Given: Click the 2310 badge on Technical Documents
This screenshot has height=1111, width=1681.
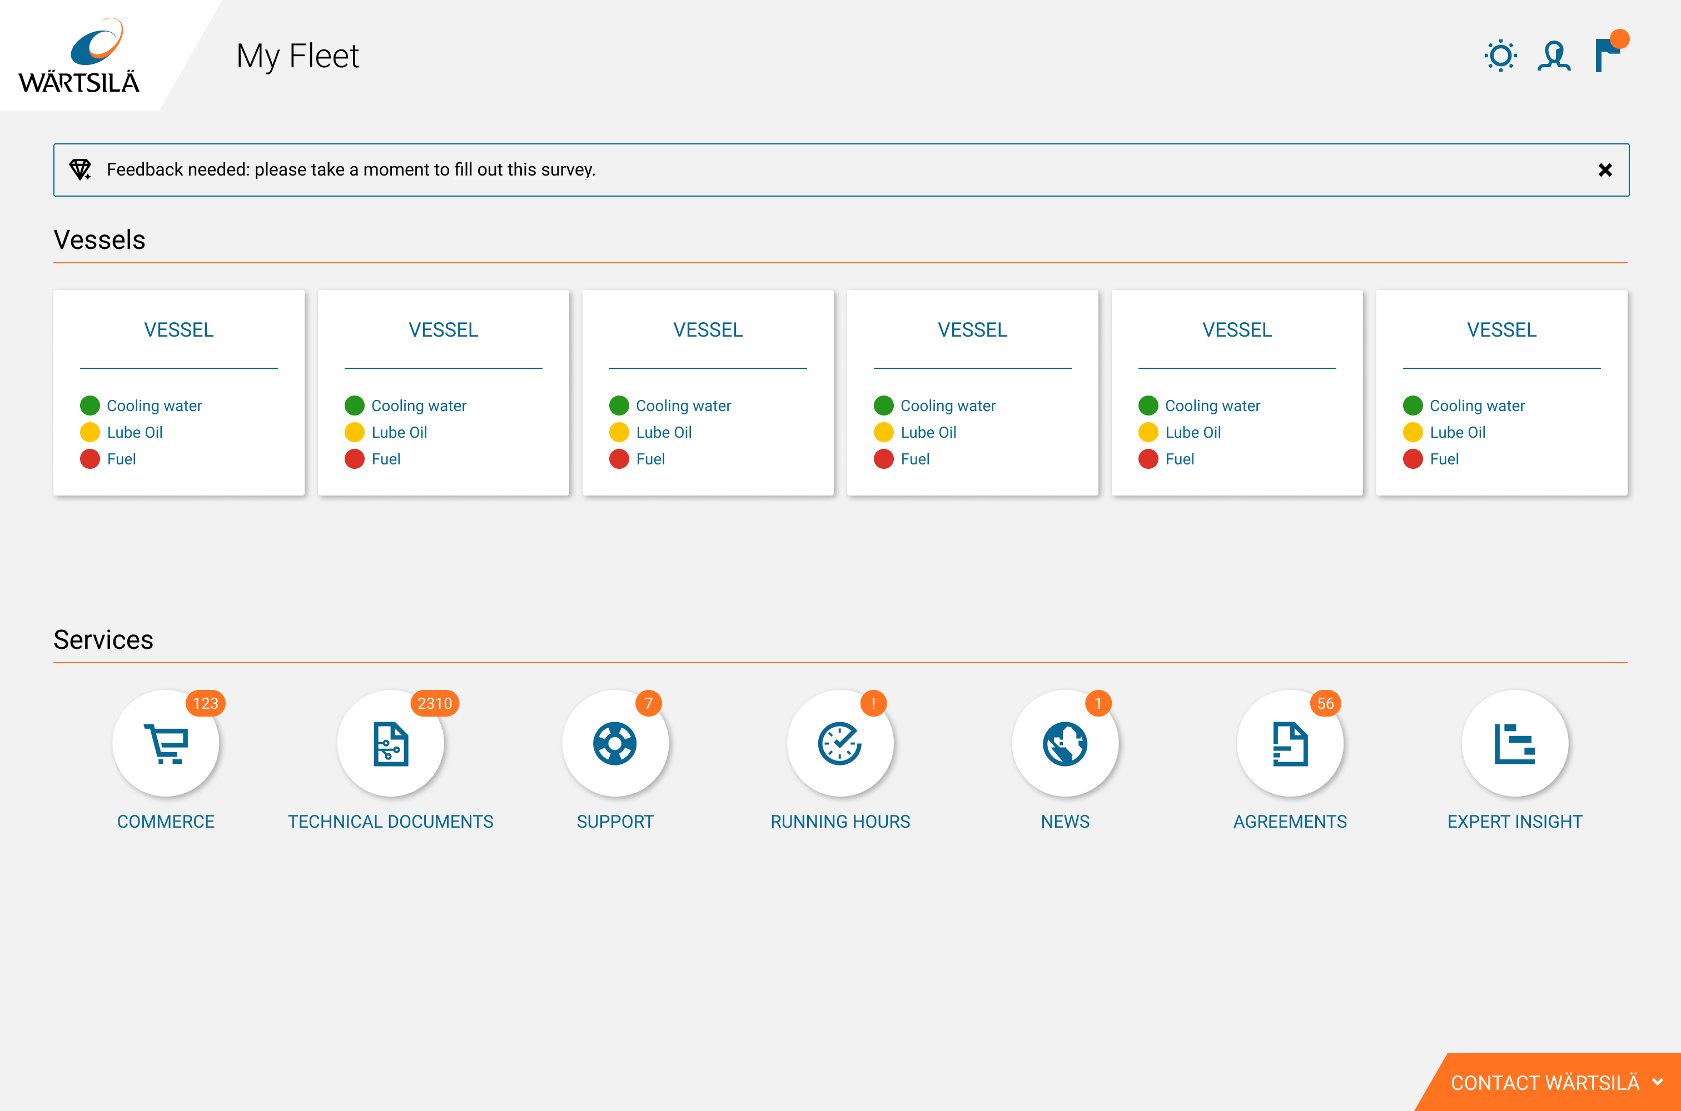Looking at the screenshot, I should pos(435,703).
